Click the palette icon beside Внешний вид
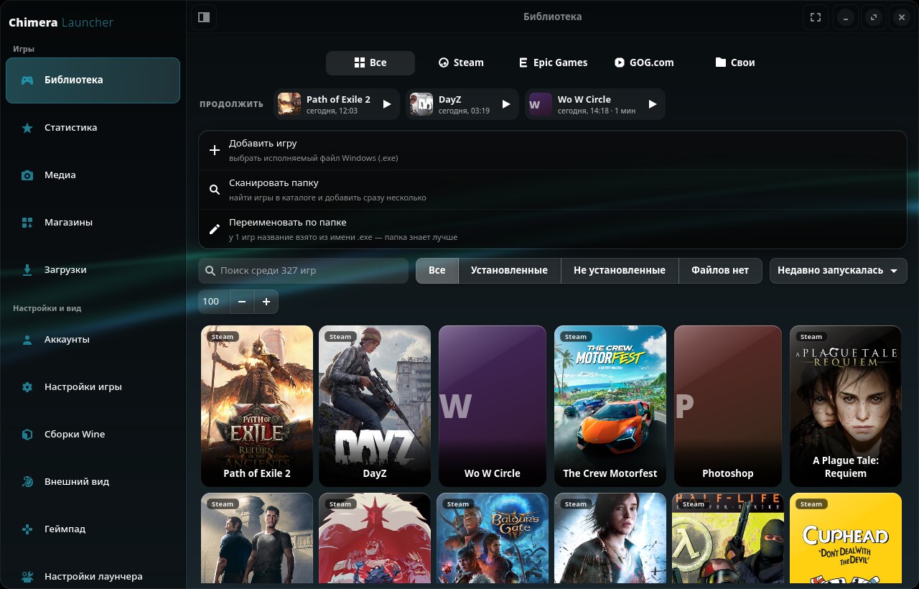919x589 pixels. pos(27,482)
